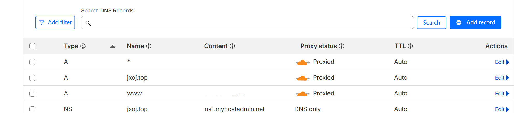Click the info icon beside Content header
520x113 pixels.
[x=232, y=46]
